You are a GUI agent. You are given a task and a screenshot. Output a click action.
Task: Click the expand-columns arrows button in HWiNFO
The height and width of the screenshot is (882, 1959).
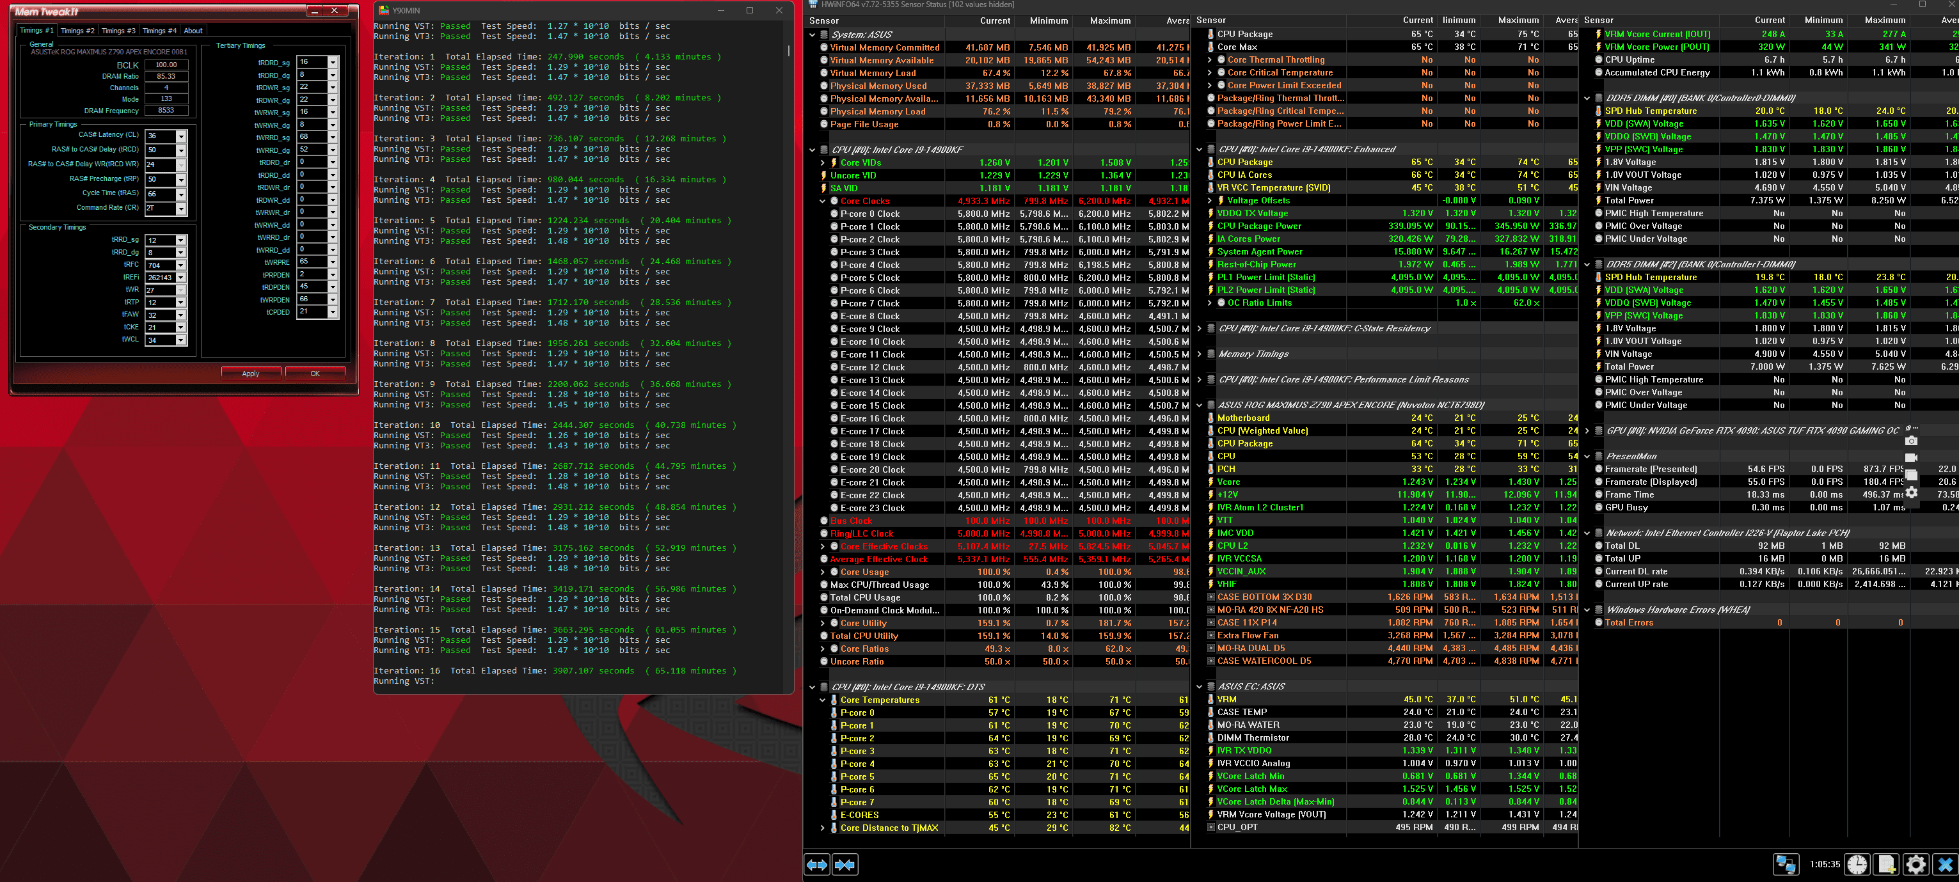point(817,865)
